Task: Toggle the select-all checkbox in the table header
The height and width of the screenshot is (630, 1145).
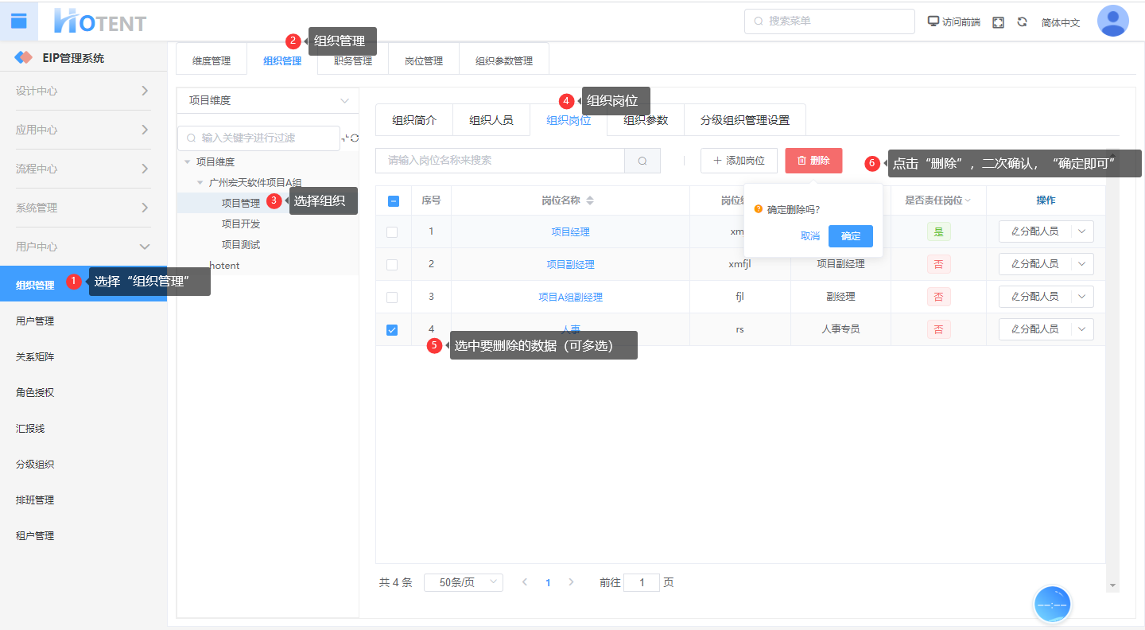Action: click(393, 200)
